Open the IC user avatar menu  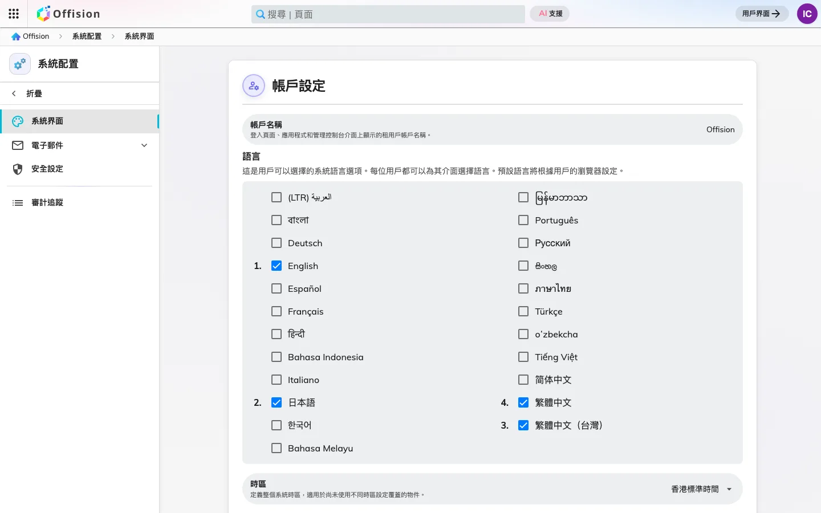[x=807, y=14]
